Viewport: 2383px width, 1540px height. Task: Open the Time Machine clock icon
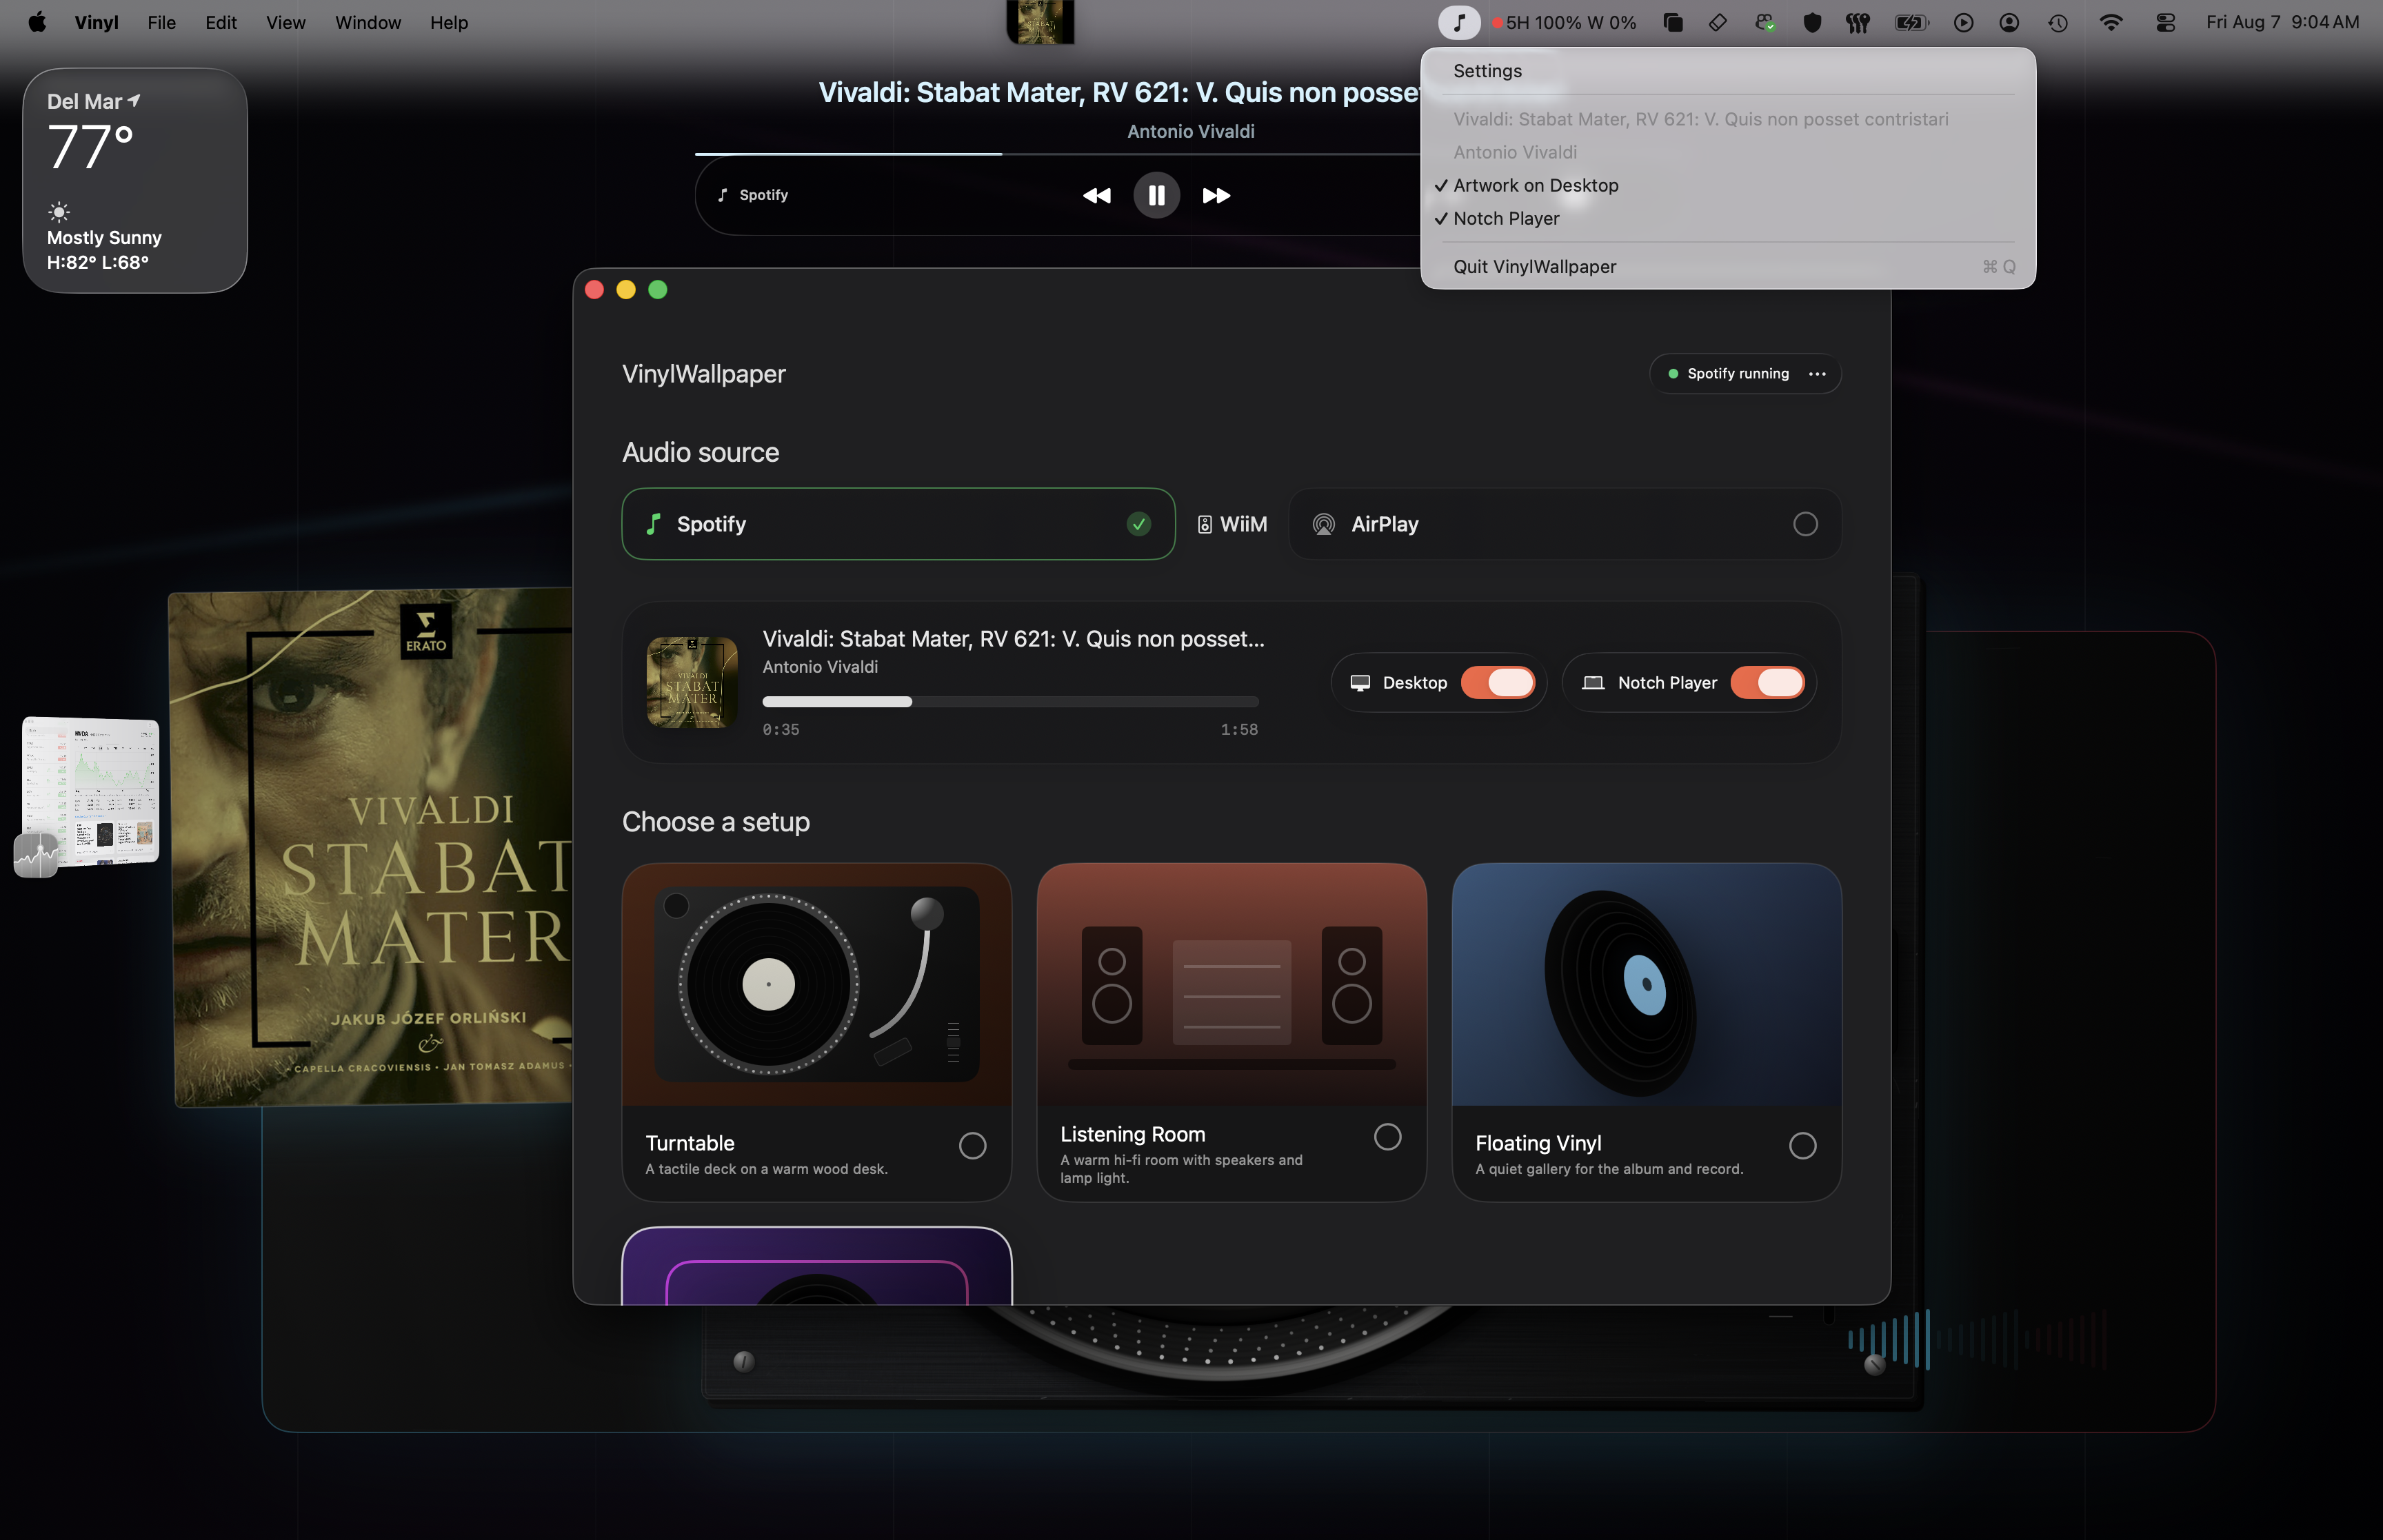(x=2058, y=22)
